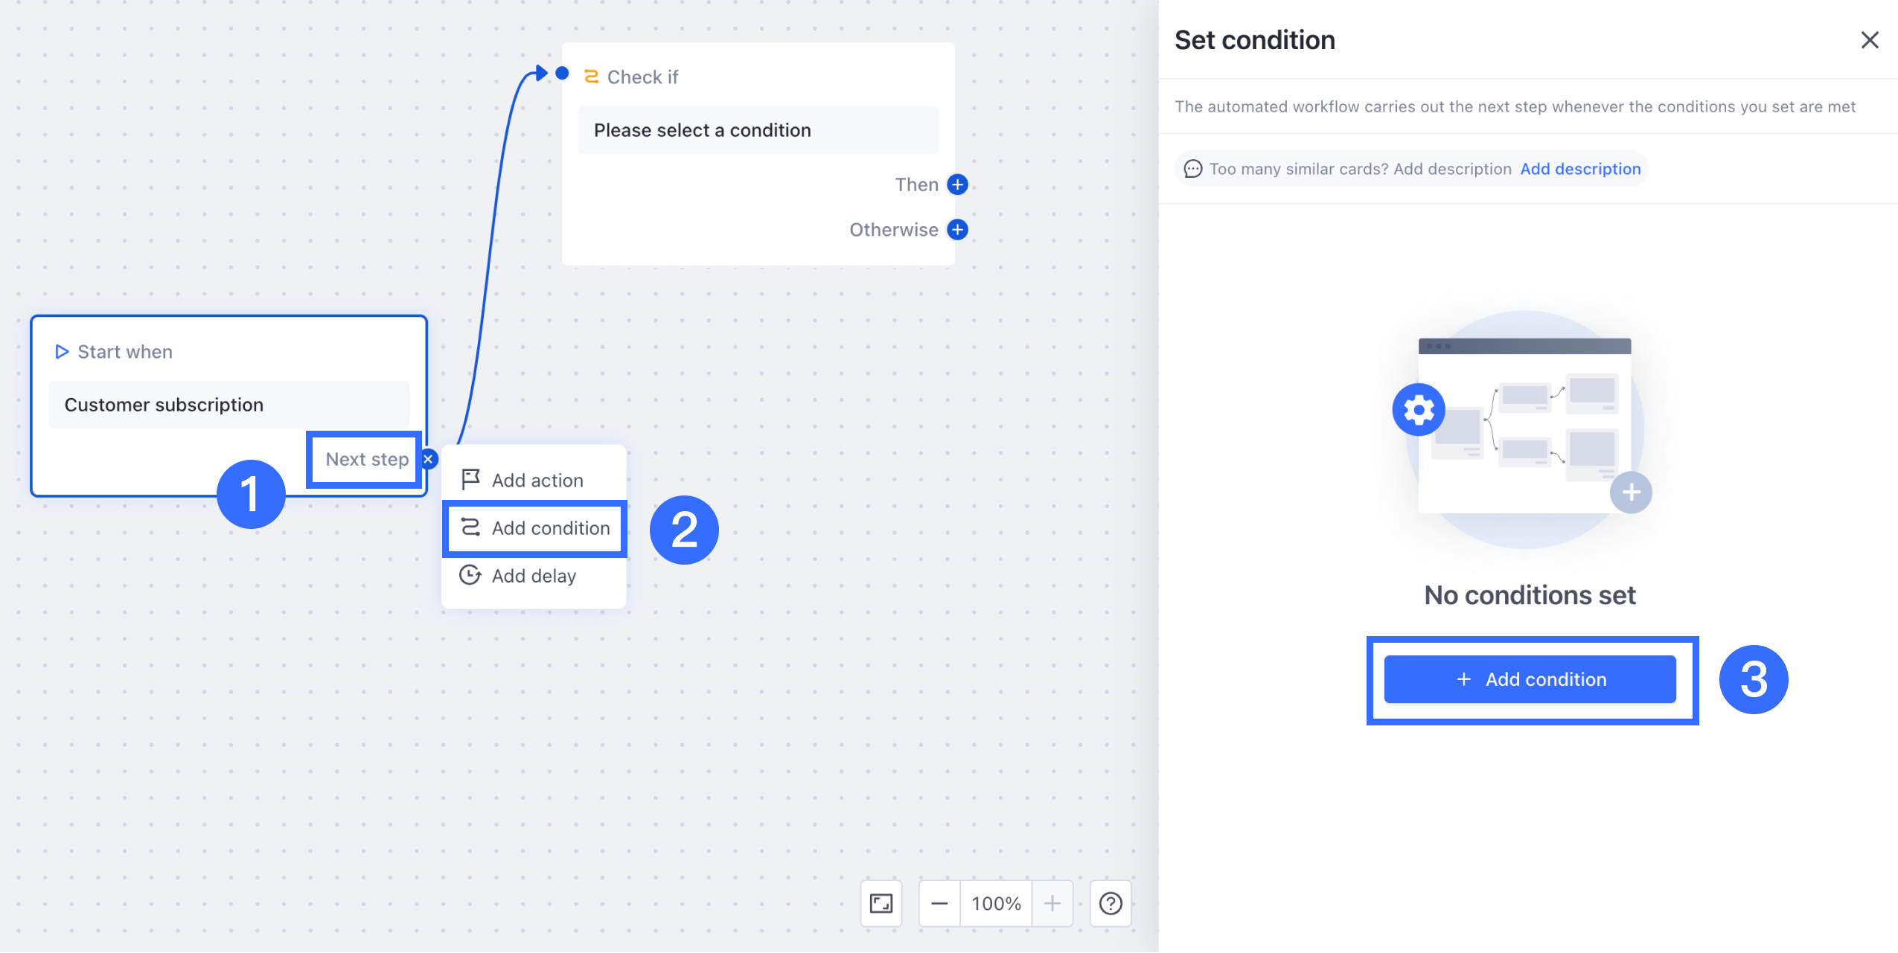Image resolution: width=1898 pixels, height=953 pixels.
Task: Select the Customer subscription trigger field
Action: pyautogui.click(x=229, y=405)
